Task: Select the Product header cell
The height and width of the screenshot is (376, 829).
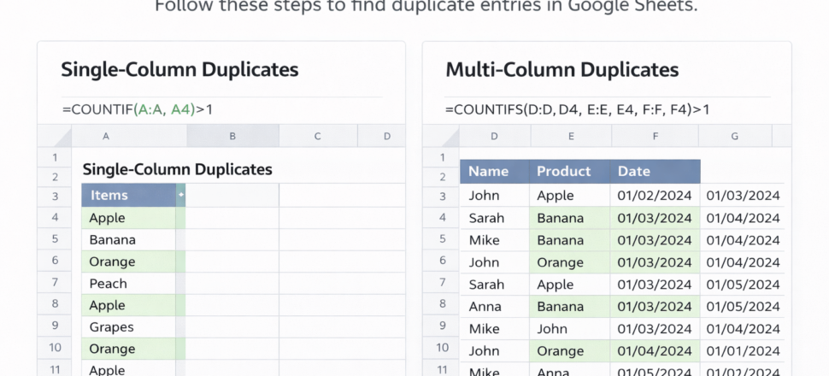Action: point(570,172)
